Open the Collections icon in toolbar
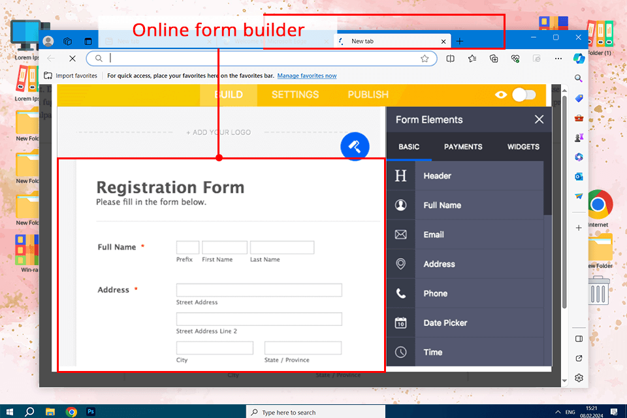The width and height of the screenshot is (627, 418). click(x=494, y=58)
